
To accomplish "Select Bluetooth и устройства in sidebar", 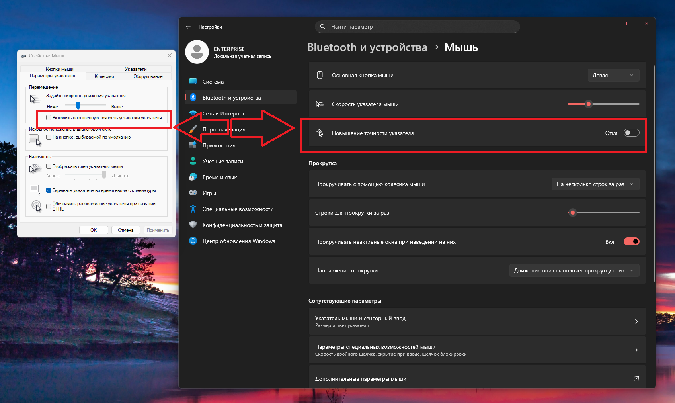I will (x=241, y=98).
